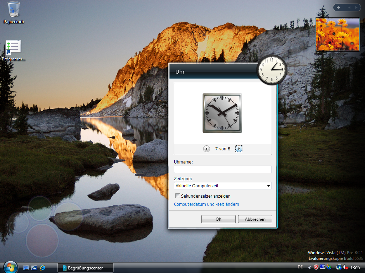Click Switch between windows quick launch icon
365x273 pixels.
(x=34, y=268)
